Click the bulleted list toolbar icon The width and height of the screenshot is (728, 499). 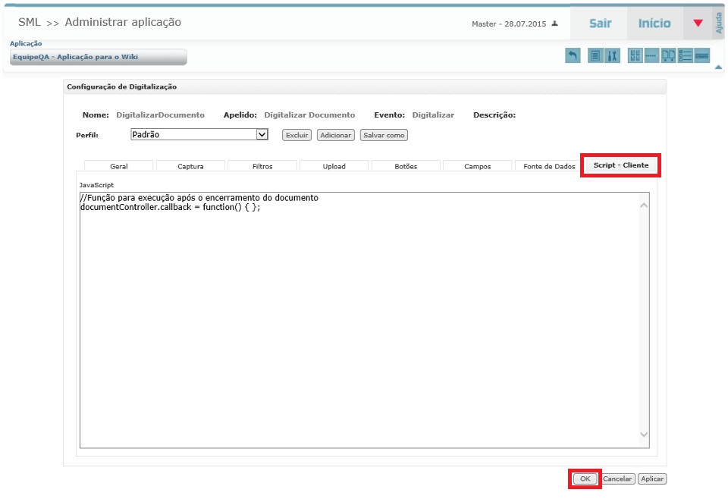click(686, 55)
